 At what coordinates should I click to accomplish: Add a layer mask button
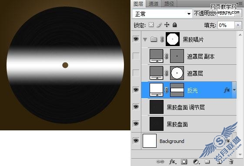click(184, 162)
